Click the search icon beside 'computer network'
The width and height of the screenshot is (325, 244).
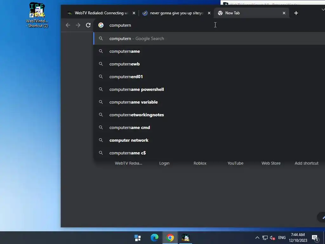click(101, 140)
